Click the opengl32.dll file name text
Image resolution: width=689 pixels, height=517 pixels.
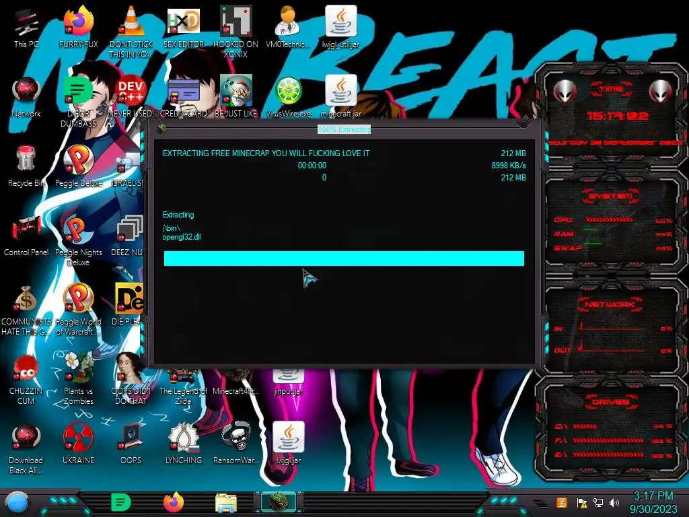pos(182,237)
